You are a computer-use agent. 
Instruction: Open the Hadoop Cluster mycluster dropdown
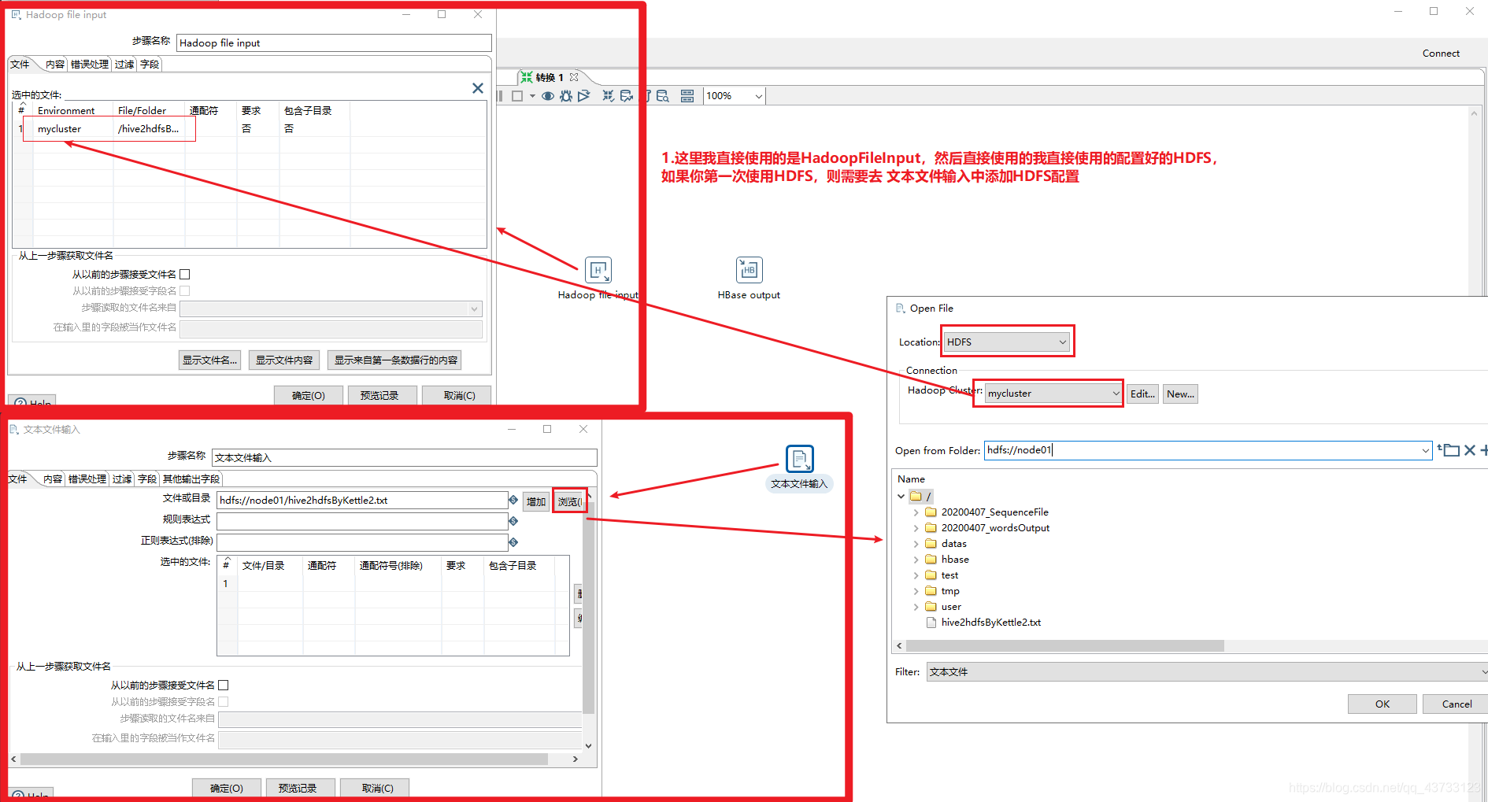point(1116,394)
